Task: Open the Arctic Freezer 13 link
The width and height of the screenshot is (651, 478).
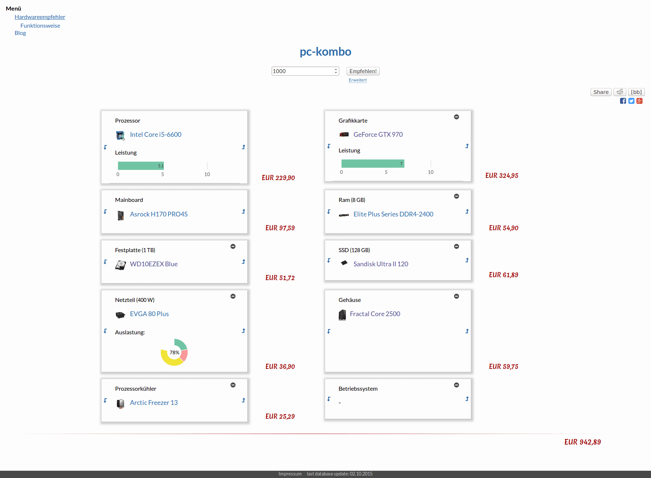Action: pos(154,403)
